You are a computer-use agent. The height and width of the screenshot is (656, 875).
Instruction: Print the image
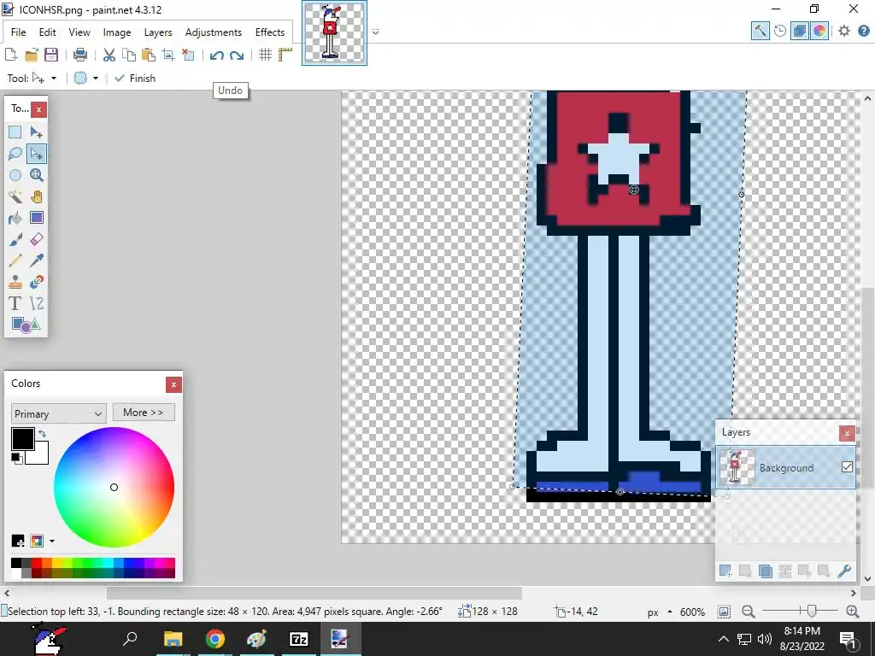click(80, 55)
